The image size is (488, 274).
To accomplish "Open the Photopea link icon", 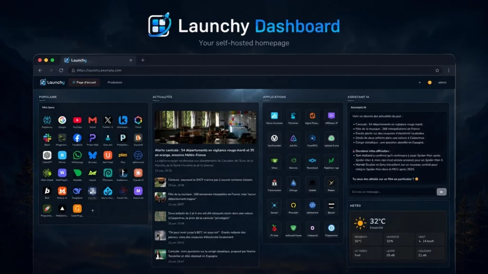I will tap(108, 173).
